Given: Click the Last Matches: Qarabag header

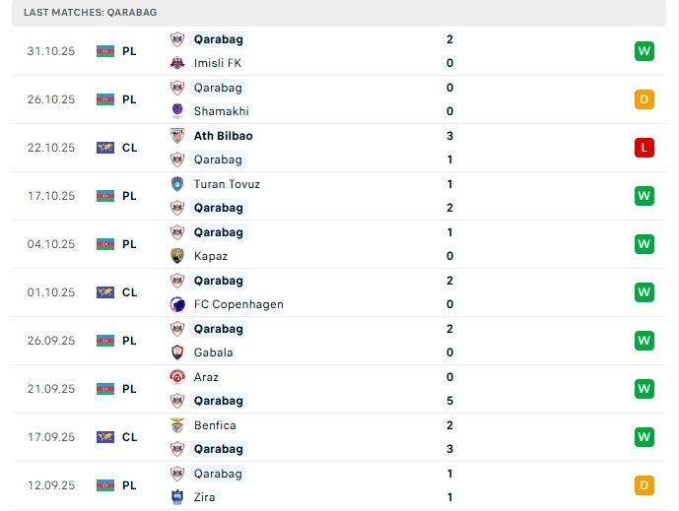Looking at the screenshot, I should (x=90, y=12).
